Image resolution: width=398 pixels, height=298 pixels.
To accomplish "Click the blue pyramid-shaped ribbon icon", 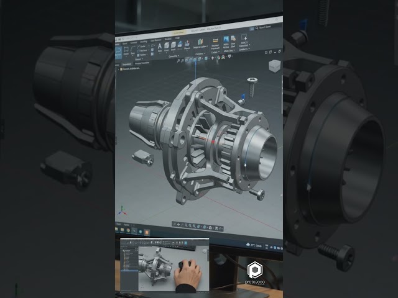I will point(180,45).
